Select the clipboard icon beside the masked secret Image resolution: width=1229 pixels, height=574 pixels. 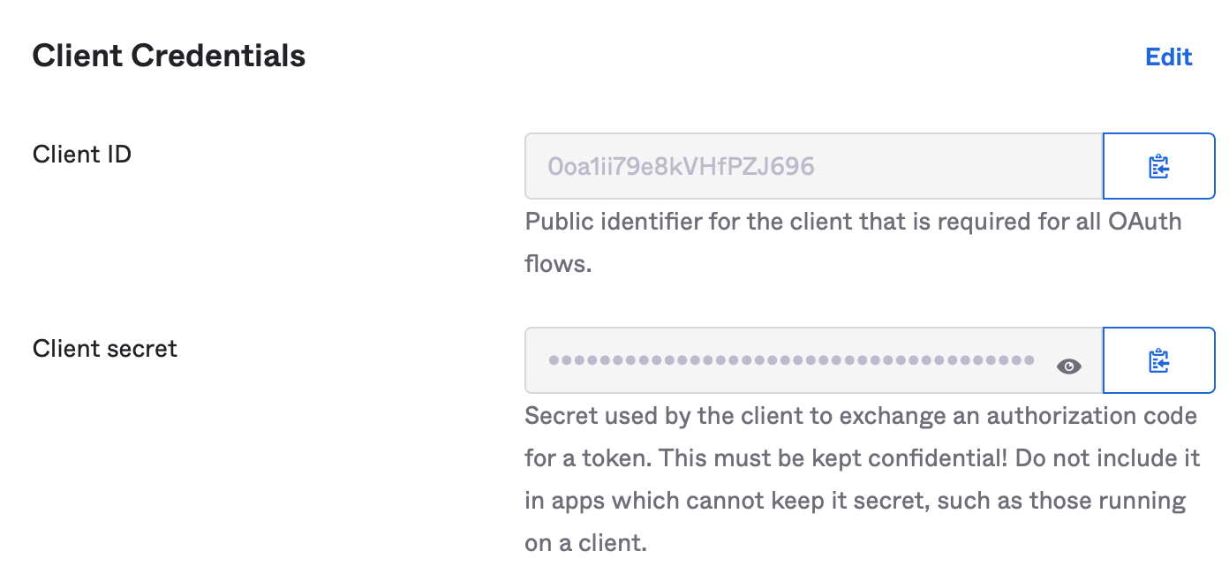tap(1159, 360)
